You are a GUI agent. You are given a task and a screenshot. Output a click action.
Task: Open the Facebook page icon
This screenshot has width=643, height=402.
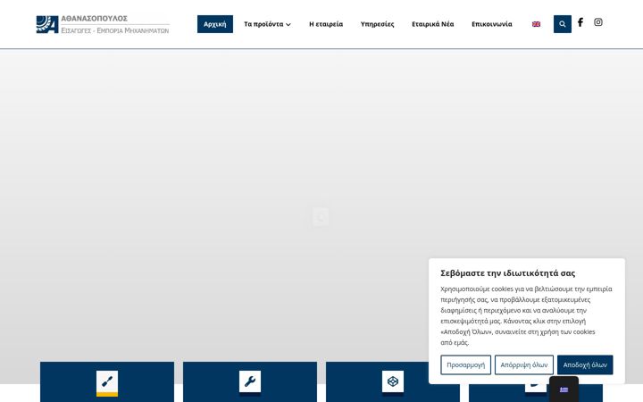pos(580,22)
